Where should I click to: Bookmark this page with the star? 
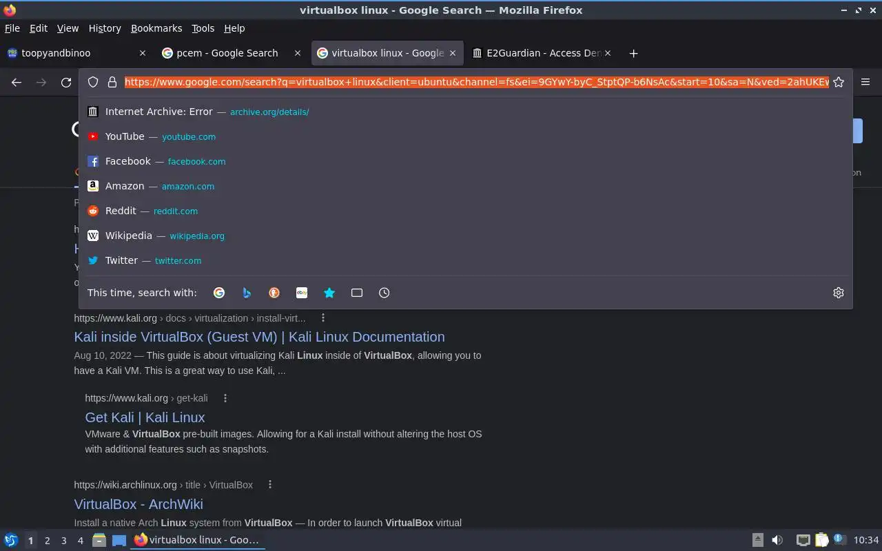839,82
